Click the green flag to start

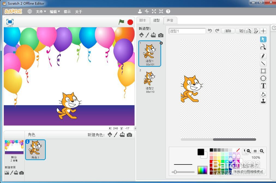pos(121,22)
